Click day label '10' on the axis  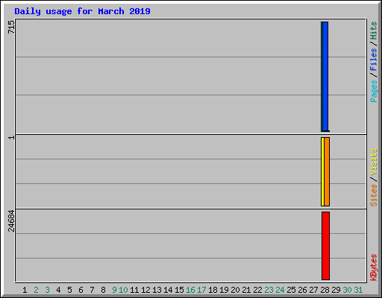click(123, 290)
